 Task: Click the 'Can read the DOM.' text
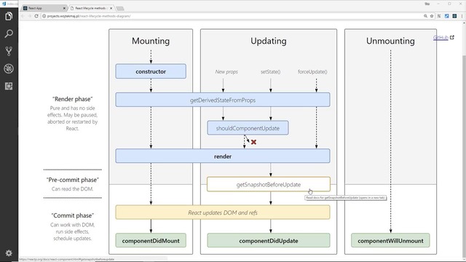coord(73,189)
